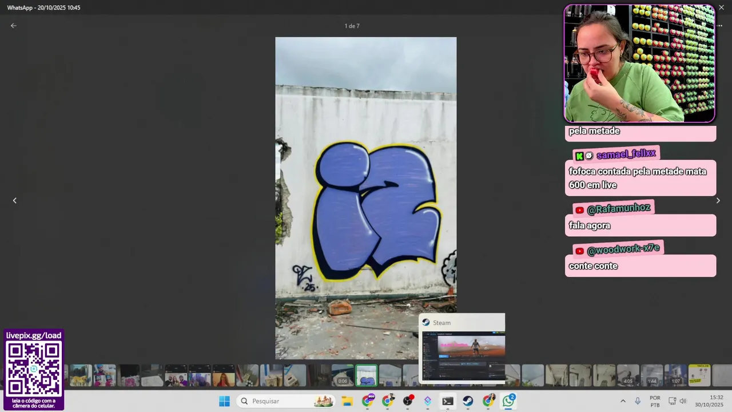Open the yellow flyer thumbnail in strip
732x412 pixels.
tap(699, 376)
